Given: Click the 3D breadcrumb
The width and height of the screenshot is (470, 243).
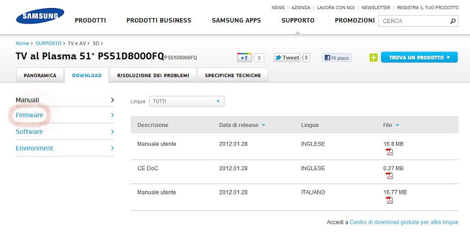Looking at the screenshot, I should 95,43.
